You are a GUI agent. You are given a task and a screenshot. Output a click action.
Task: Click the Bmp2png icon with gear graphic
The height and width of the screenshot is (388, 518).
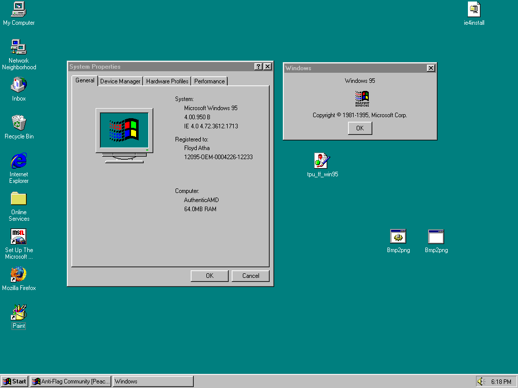(398, 236)
